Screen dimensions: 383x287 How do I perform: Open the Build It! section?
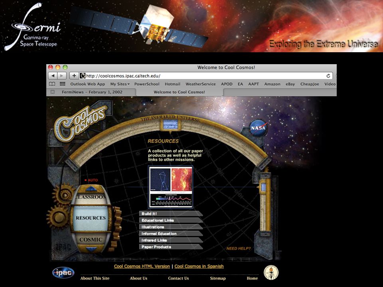click(x=171, y=214)
